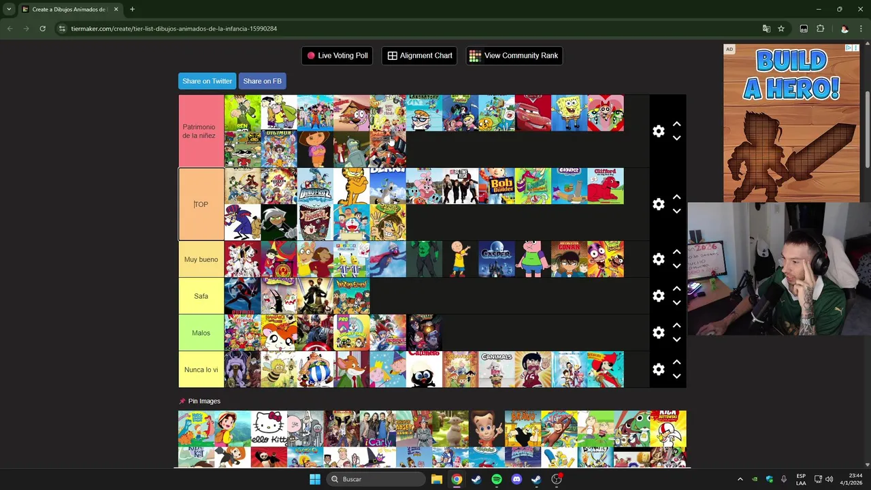Reload the current page
The image size is (871, 490).
(x=42, y=29)
